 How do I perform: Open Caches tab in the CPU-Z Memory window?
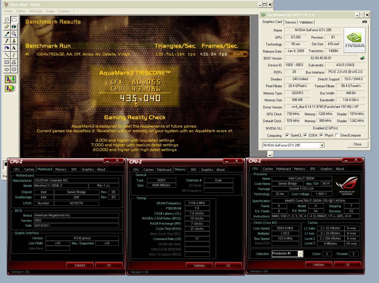pyautogui.click(x=149, y=170)
